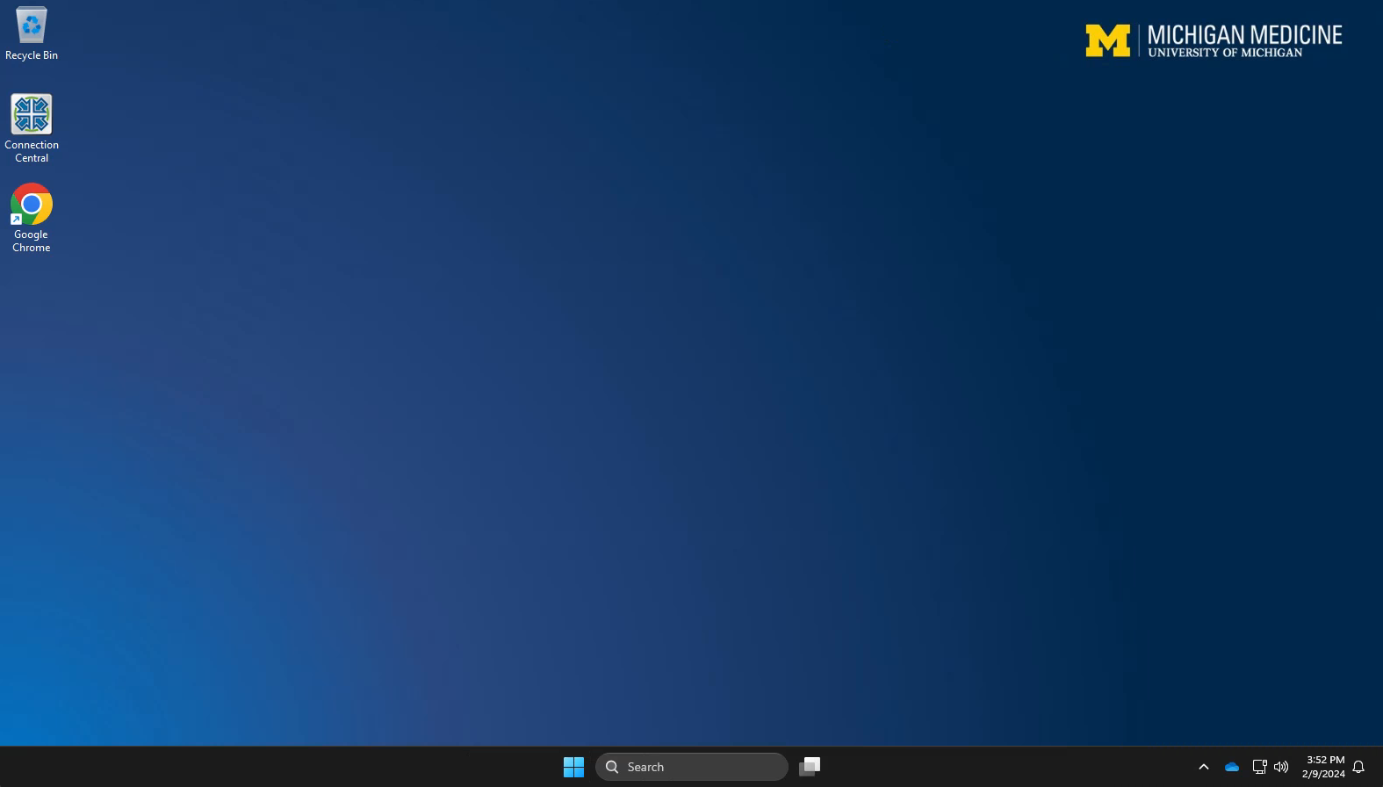Expand the hidden tray icons chevron

point(1204,767)
